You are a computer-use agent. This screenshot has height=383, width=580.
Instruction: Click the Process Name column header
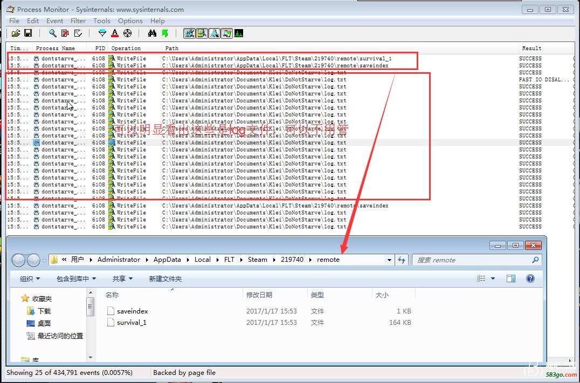[x=59, y=48]
